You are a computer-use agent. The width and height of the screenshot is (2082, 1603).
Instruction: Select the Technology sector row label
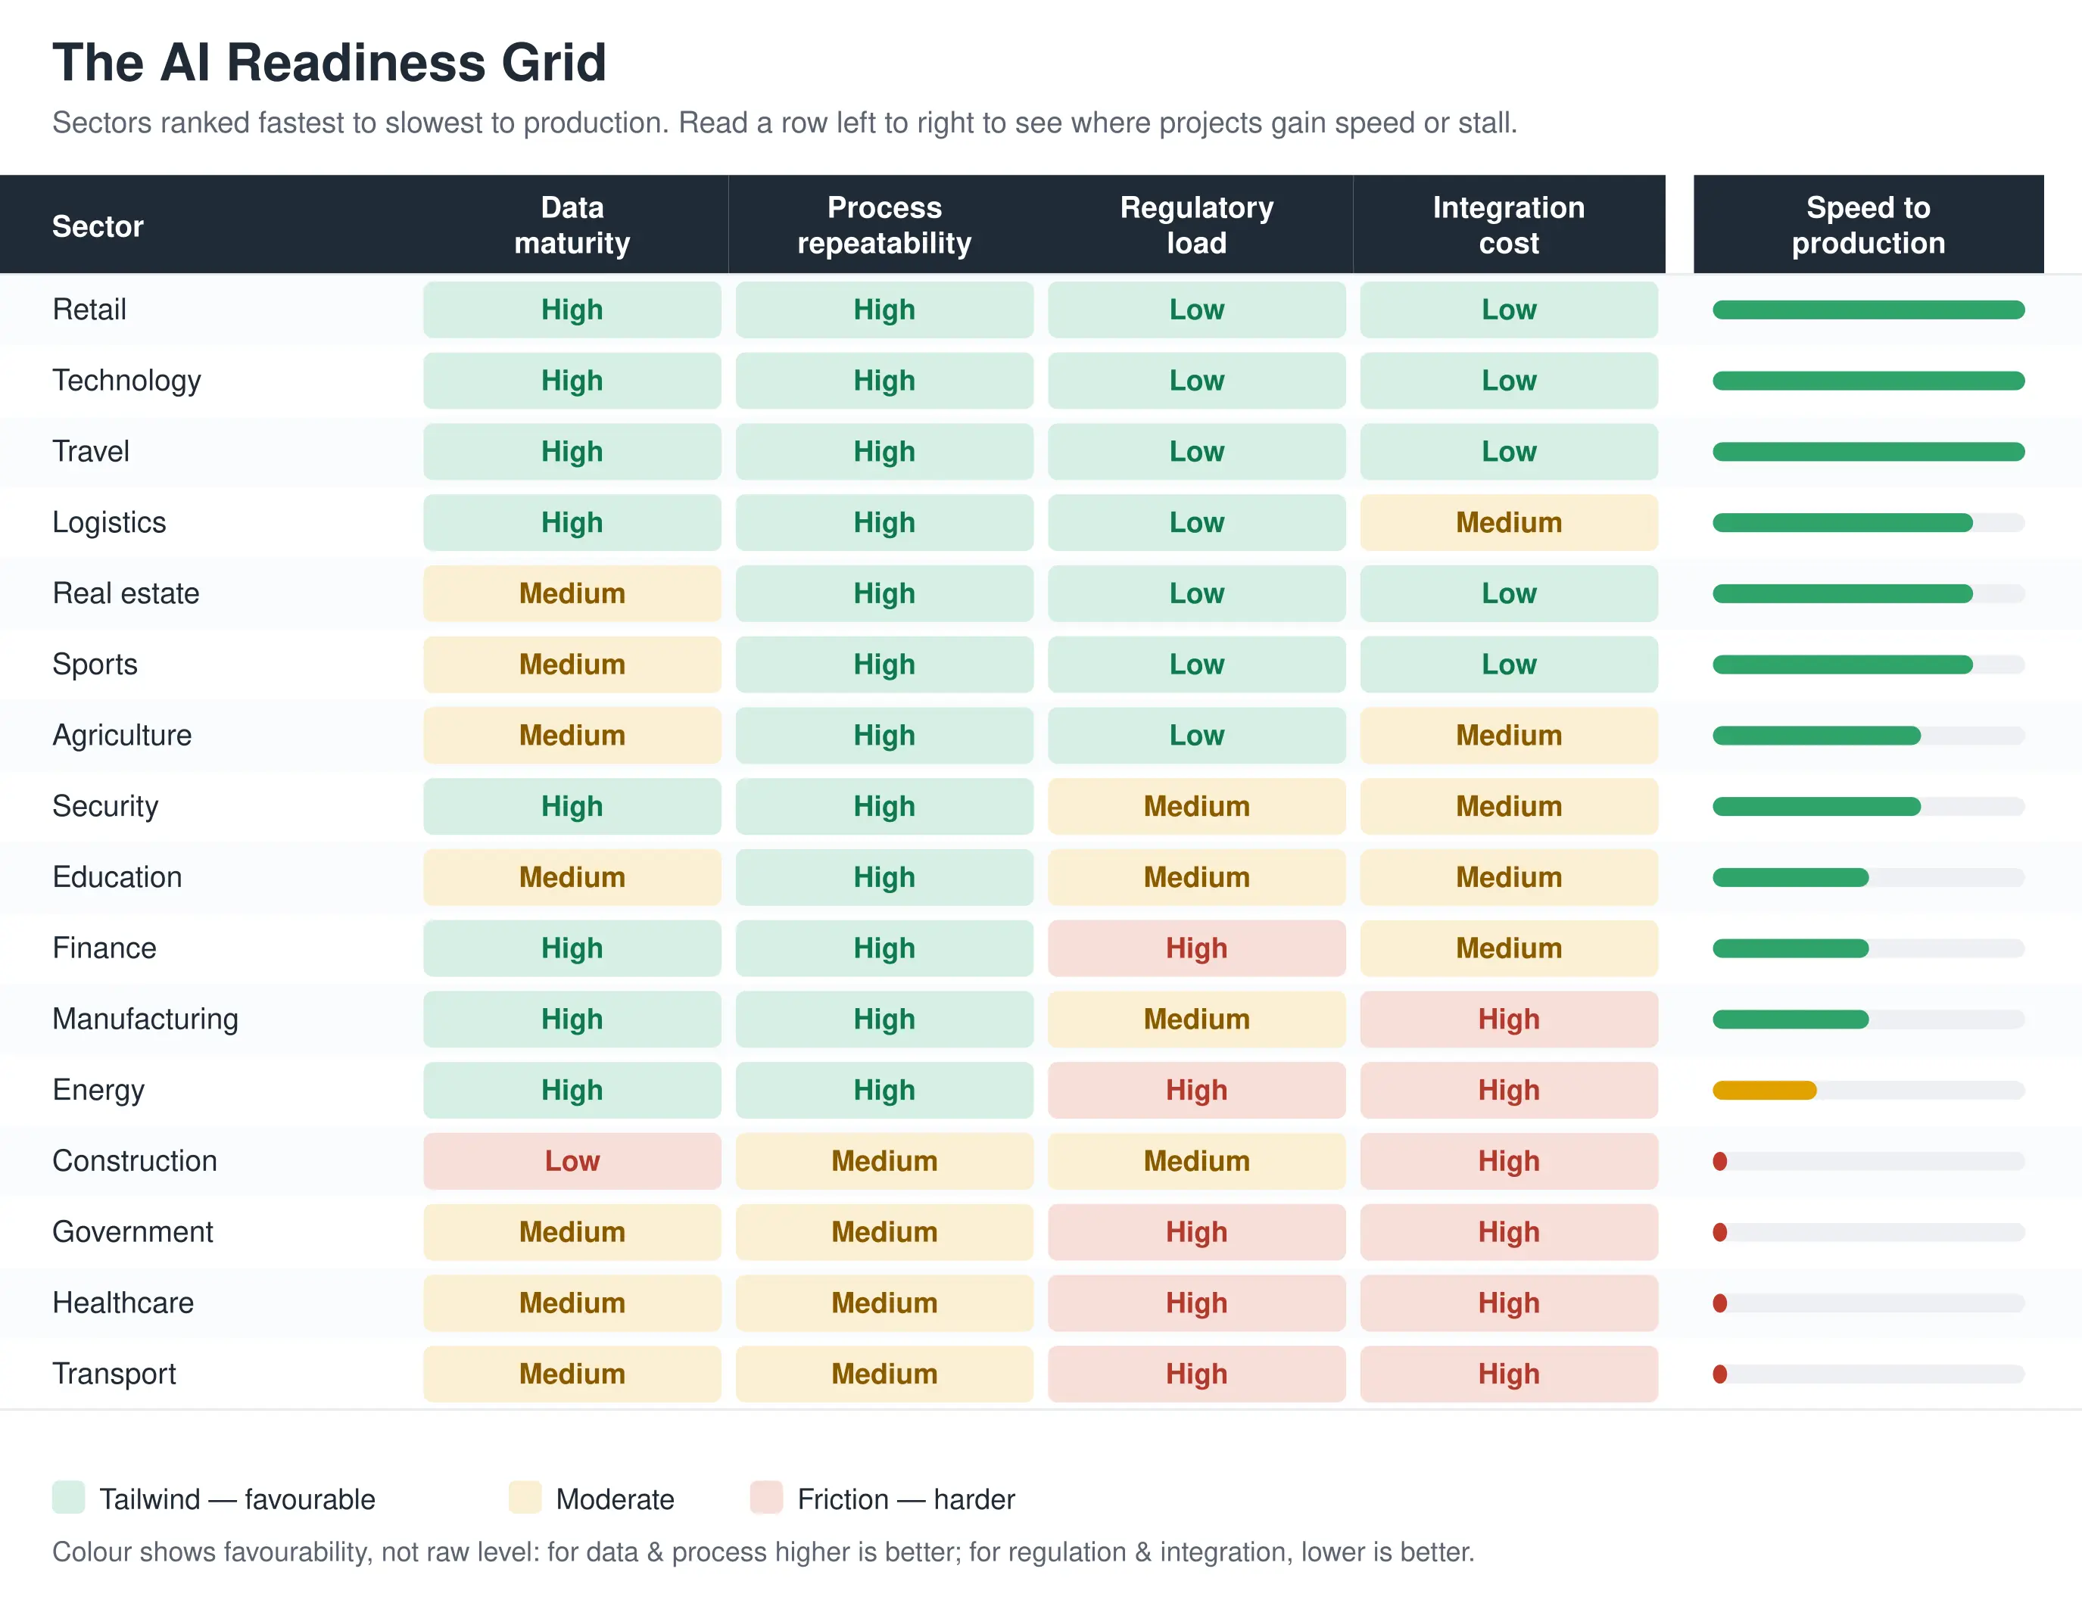click(126, 380)
